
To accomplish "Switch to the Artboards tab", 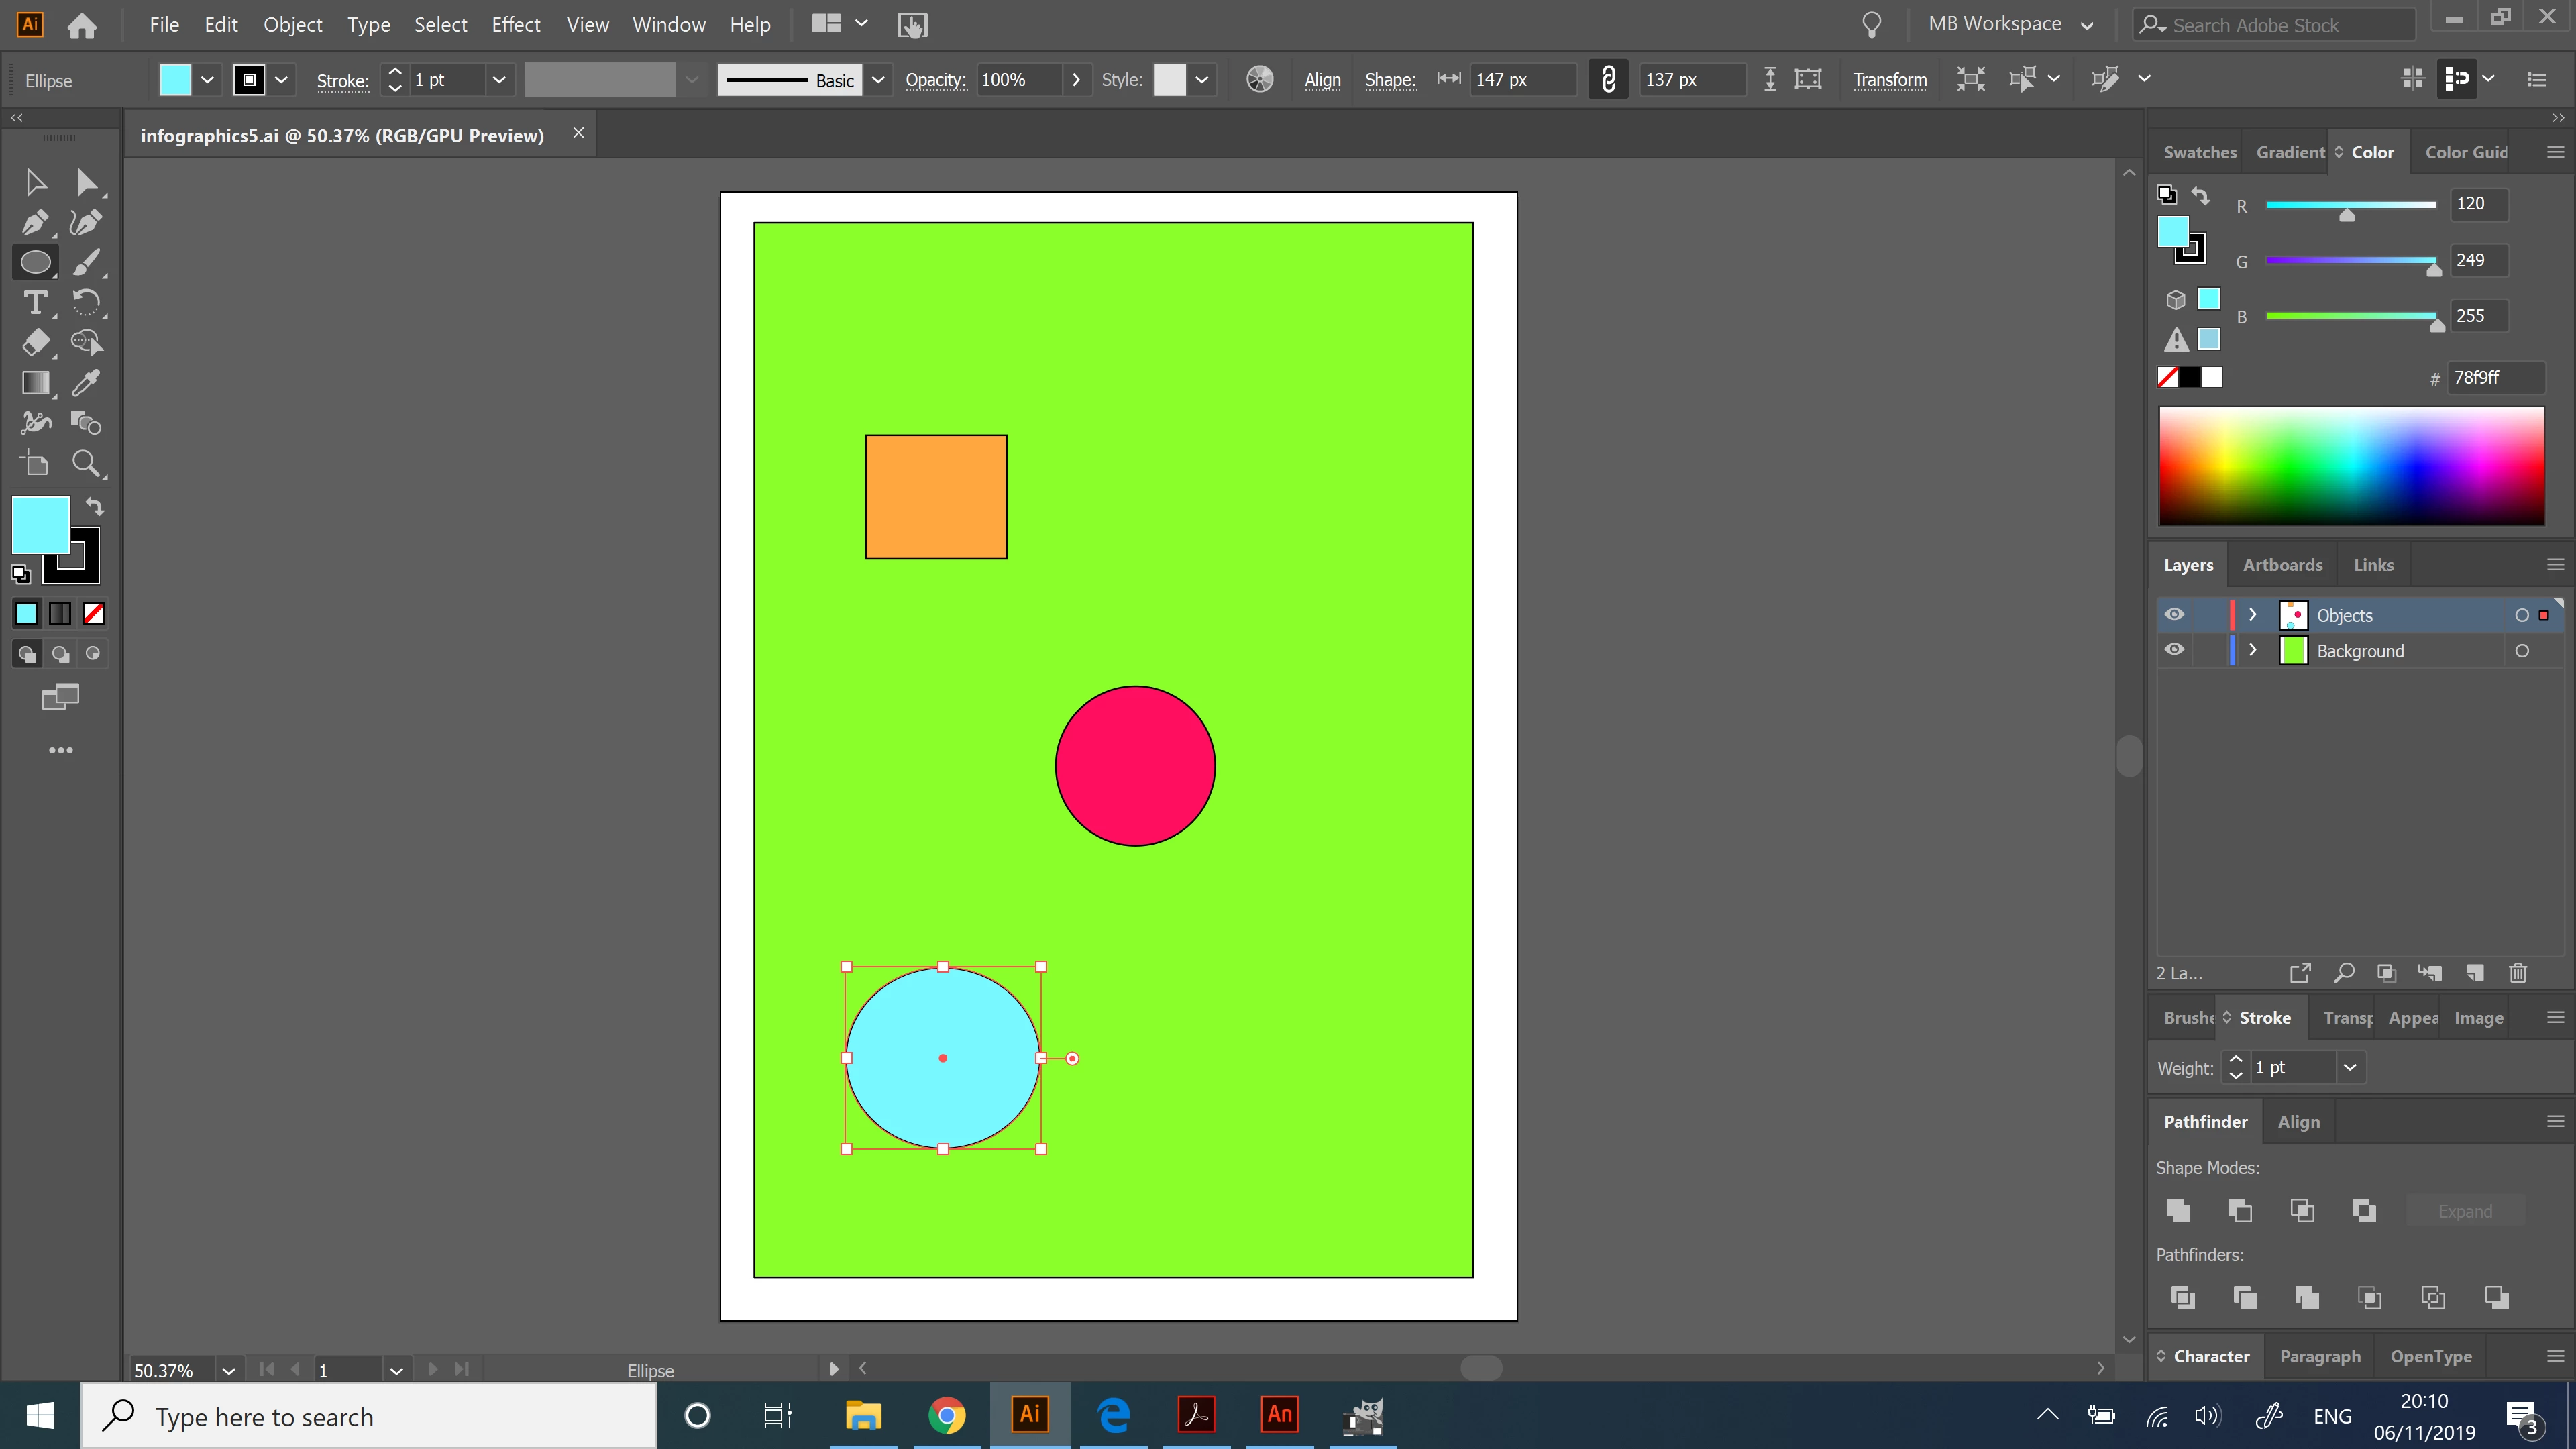I will [x=2282, y=565].
